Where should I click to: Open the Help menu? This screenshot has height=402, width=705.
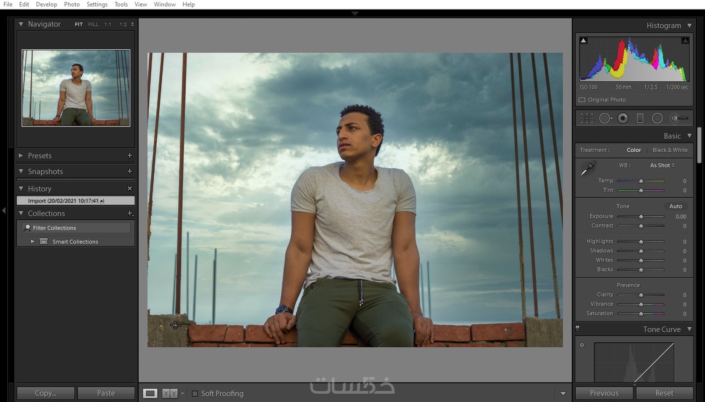coord(189,4)
